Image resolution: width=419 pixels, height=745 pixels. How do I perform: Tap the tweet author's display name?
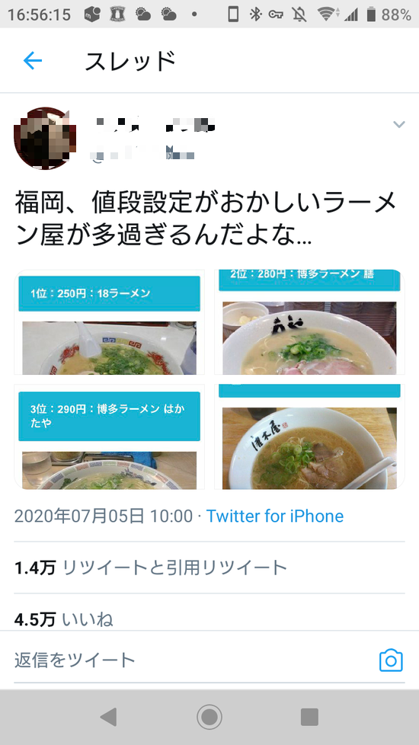tap(155, 125)
